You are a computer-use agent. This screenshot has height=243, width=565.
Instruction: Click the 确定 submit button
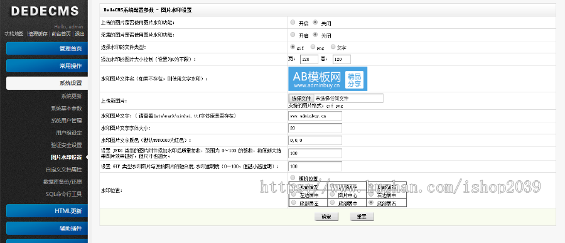[326, 217]
